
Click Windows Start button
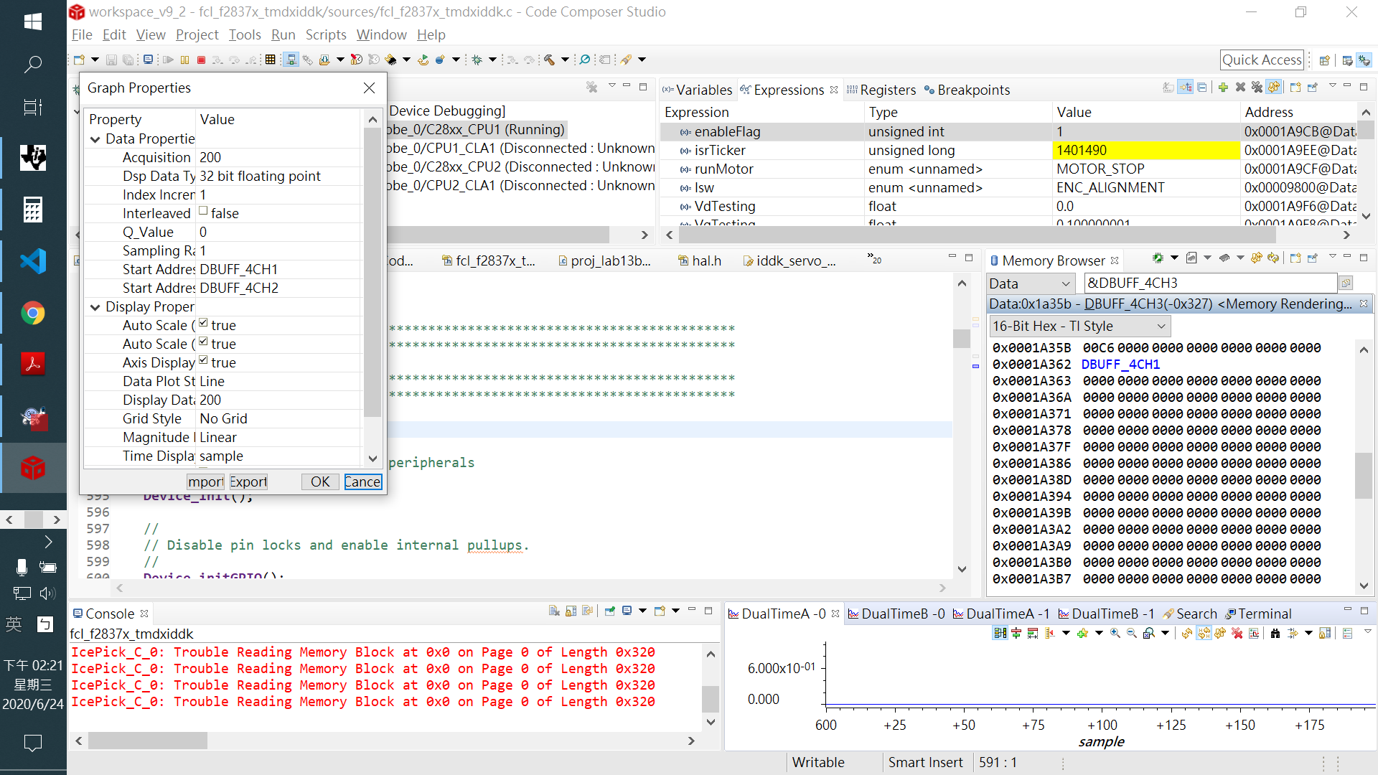point(33,22)
